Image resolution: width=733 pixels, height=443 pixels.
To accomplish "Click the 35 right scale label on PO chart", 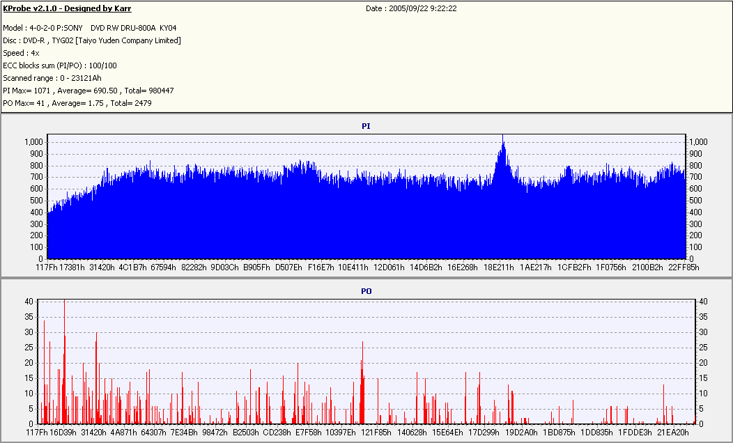I will [703, 317].
